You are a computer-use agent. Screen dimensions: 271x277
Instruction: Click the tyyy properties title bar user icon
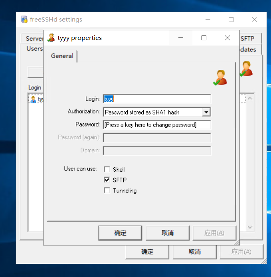coord(51,38)
